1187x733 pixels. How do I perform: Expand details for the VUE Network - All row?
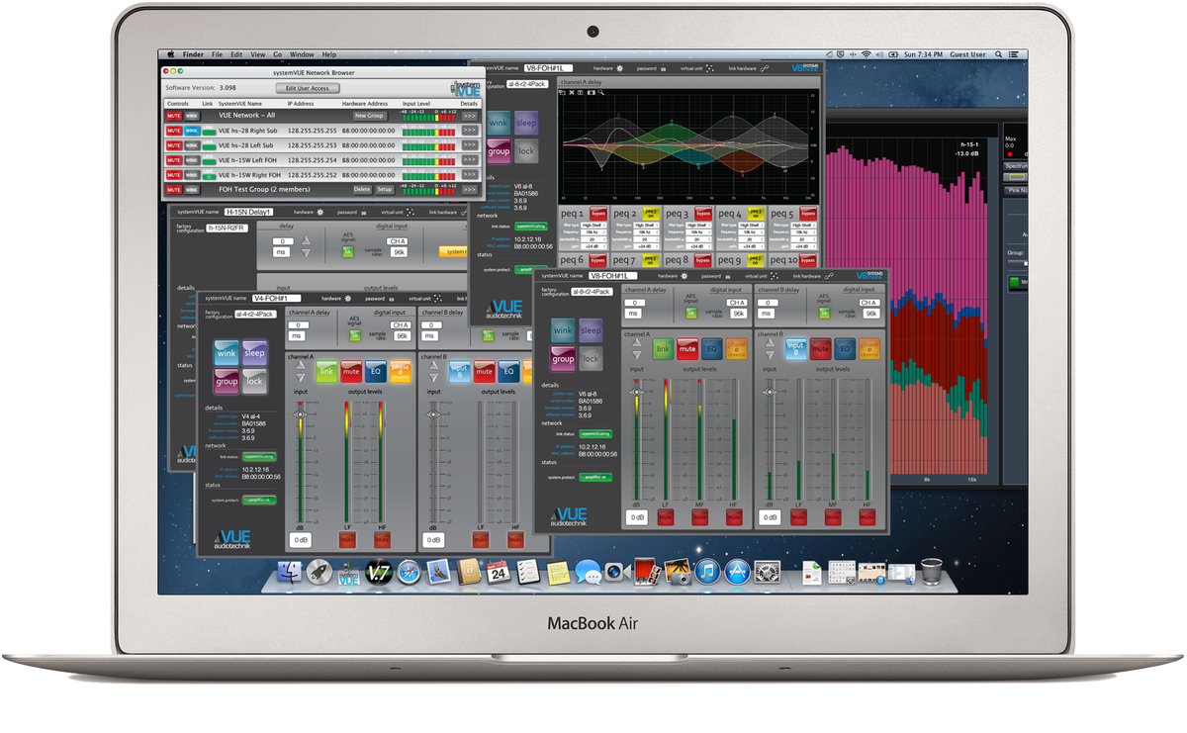(469, 116)
